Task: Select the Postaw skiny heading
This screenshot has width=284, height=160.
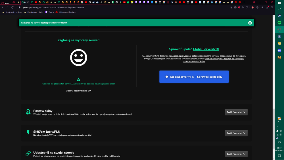Action: click(x=43, y=111)
